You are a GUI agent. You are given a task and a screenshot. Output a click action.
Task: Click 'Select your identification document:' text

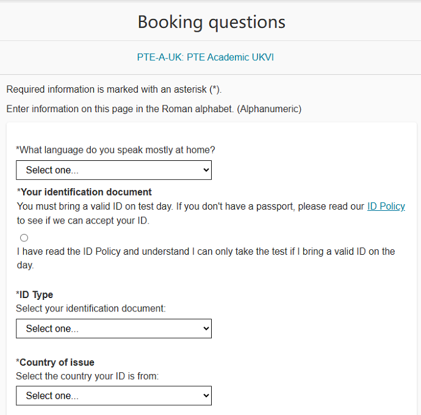pos(91,308)
